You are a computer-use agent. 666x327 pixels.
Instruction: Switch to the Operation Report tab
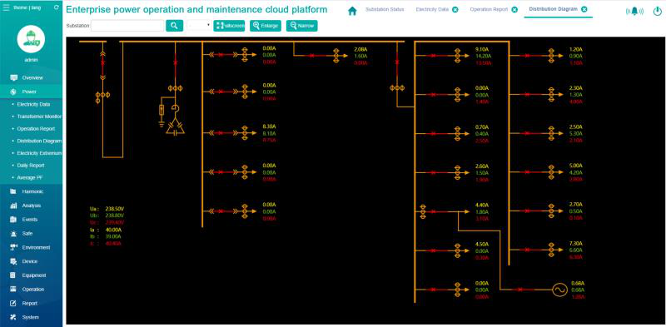click(x=489, y=9)
